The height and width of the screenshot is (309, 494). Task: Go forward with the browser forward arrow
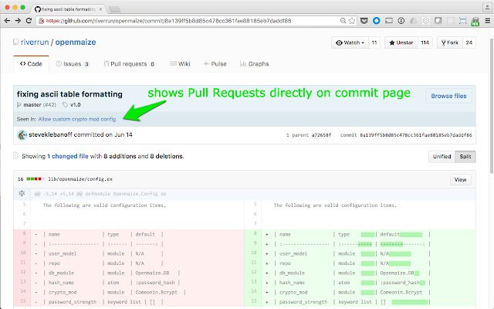coord(18,21)
